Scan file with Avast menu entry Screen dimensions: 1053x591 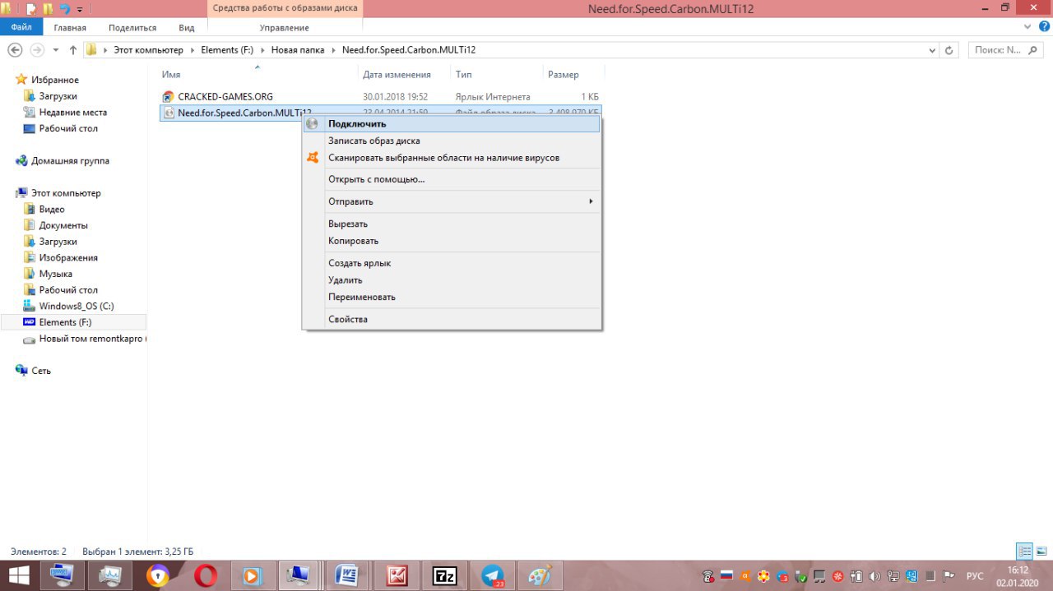pyautogui.click(x=452, y=158)
